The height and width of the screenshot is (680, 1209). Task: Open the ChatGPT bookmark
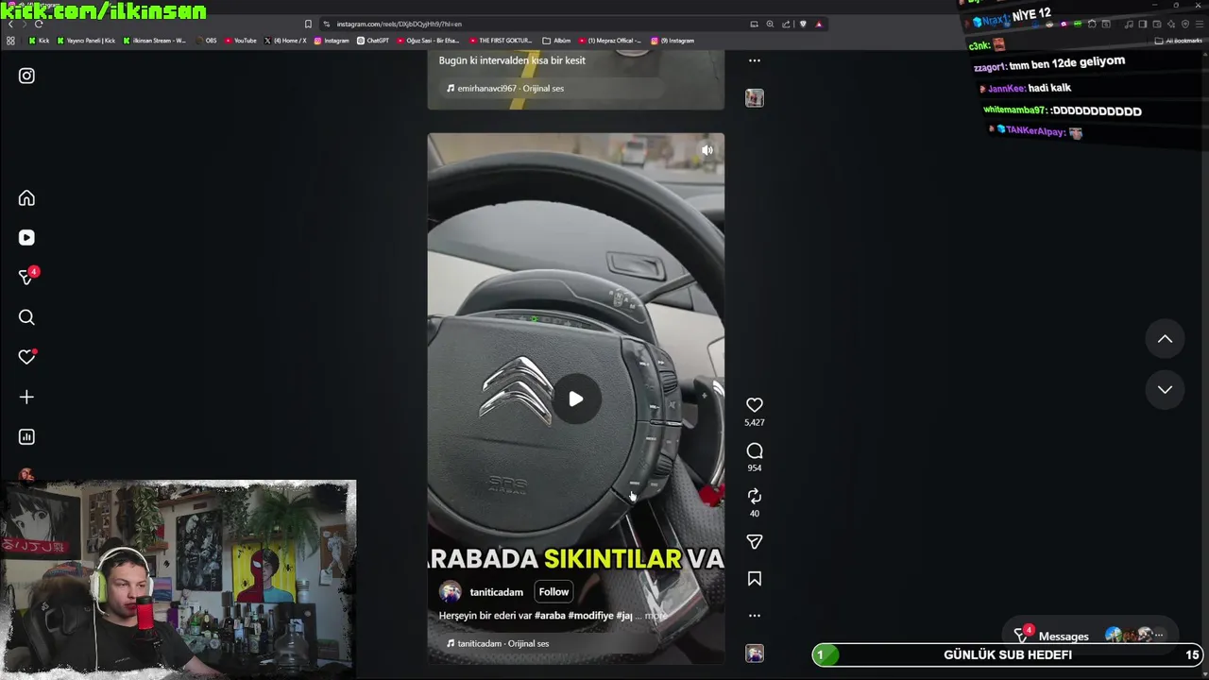pos(373,41)
